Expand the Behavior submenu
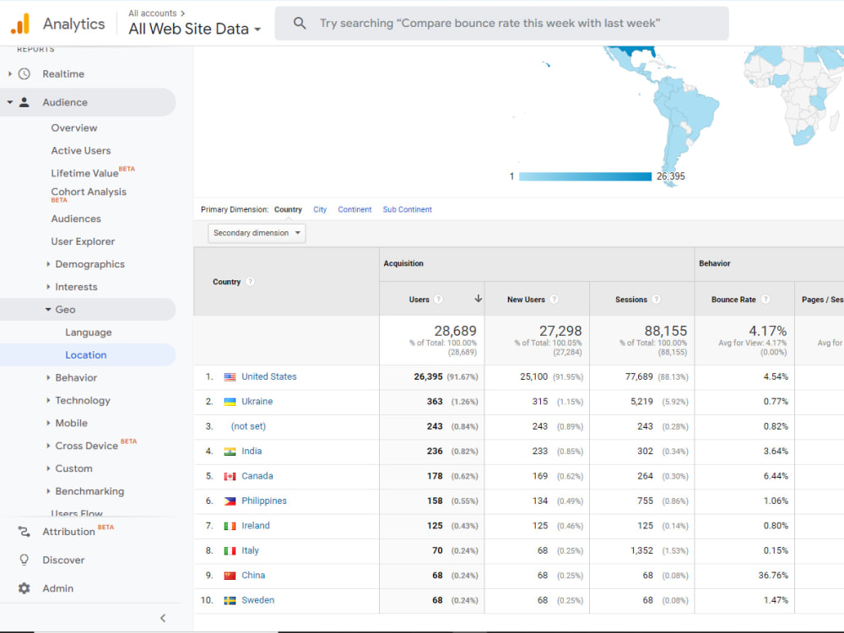This screenshot has width=844, height=633. (x=48, y=378)
